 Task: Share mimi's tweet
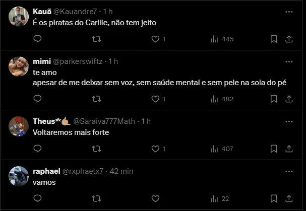point(289,99)
